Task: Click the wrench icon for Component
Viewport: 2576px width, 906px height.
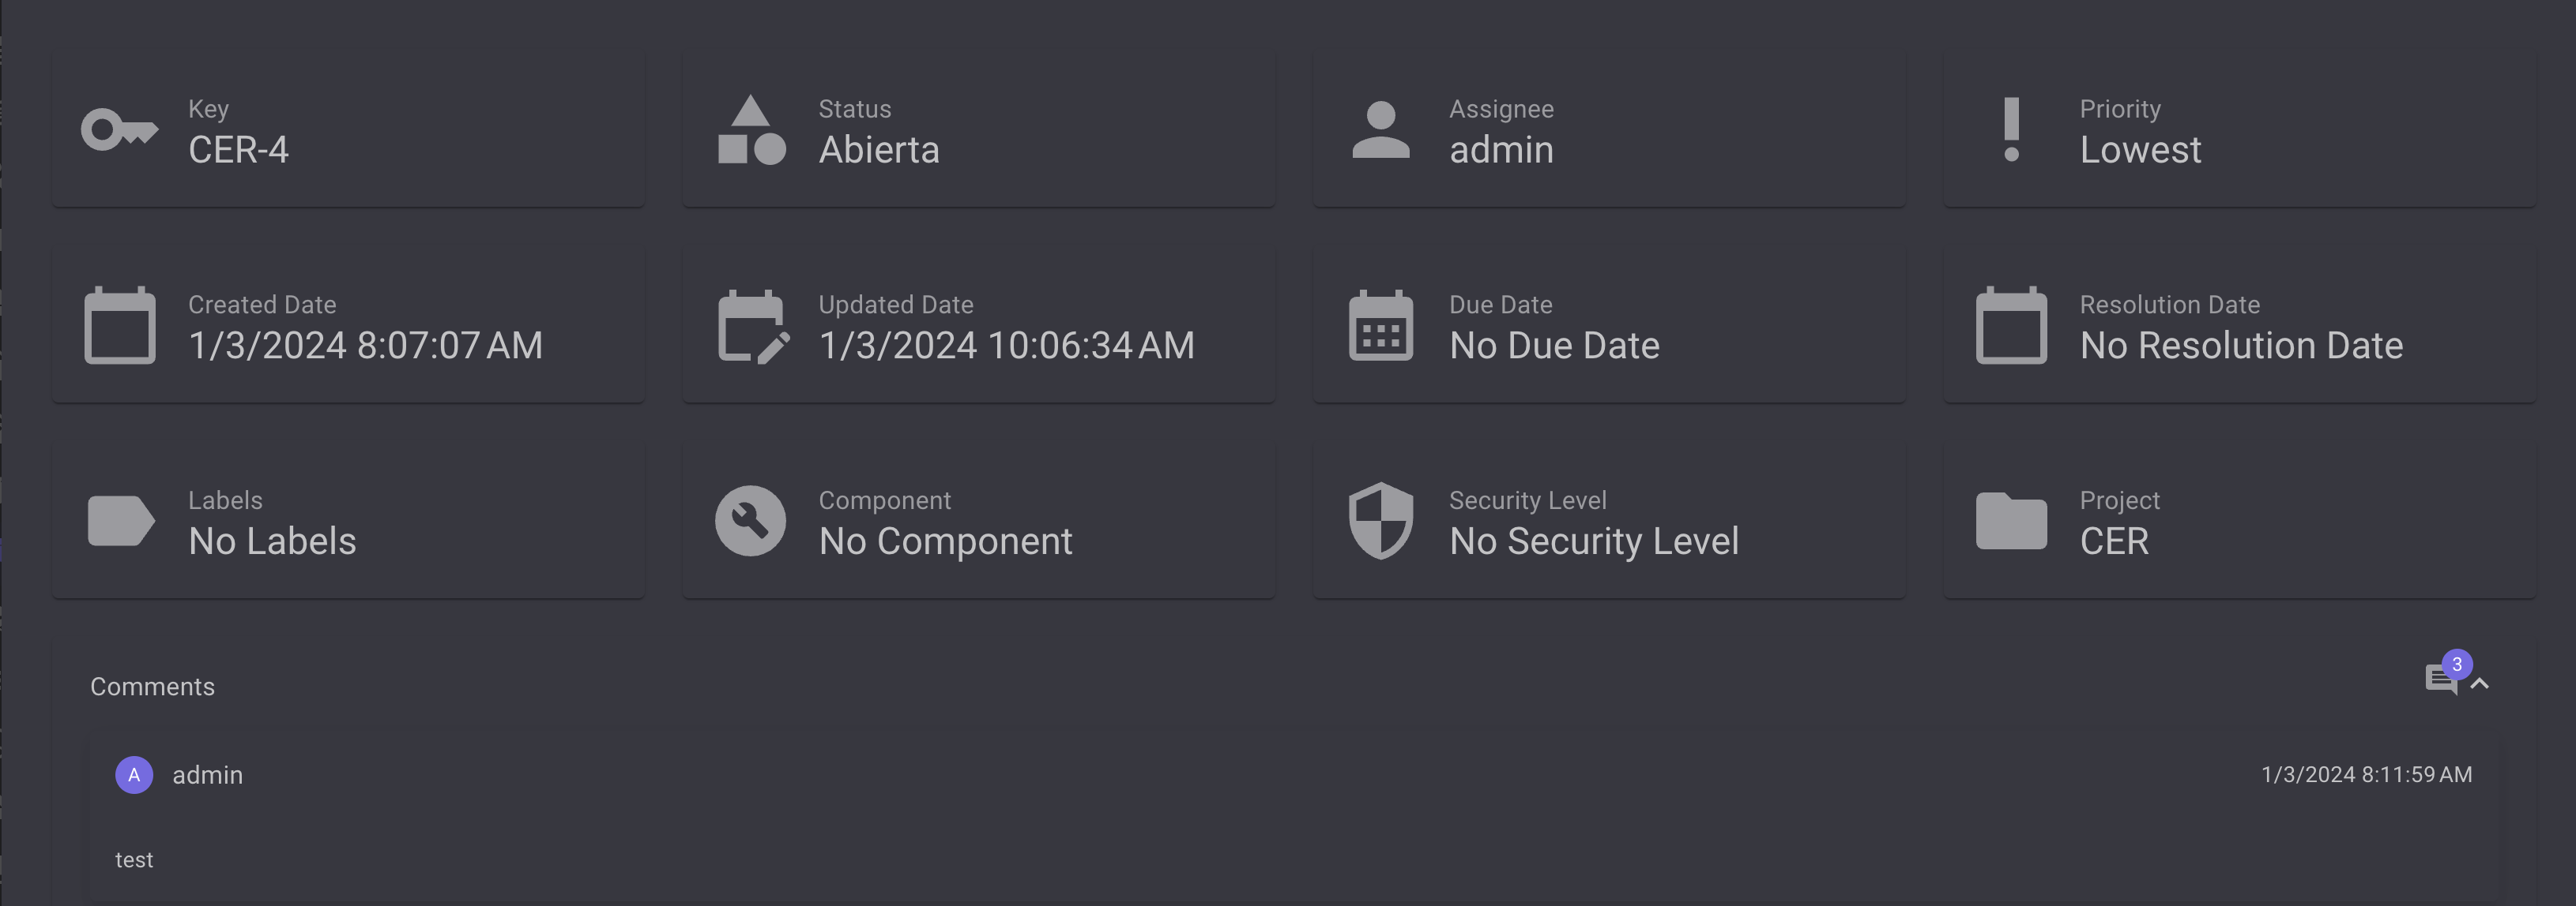Action: pyautogui.click(x=750, y=522)
